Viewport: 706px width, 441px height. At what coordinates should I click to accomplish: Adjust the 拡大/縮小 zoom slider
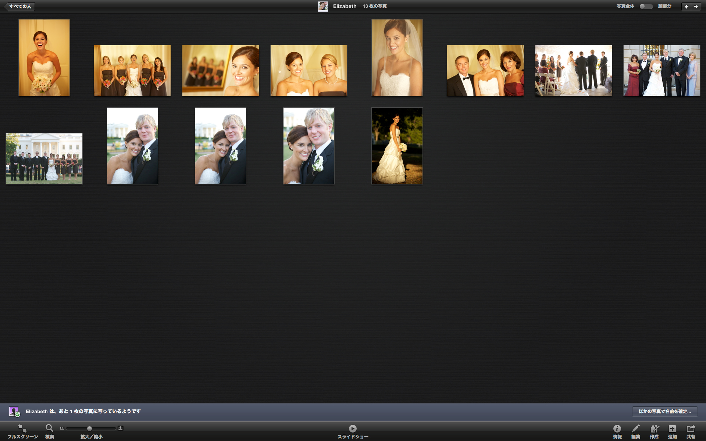[x=89, y=428]
